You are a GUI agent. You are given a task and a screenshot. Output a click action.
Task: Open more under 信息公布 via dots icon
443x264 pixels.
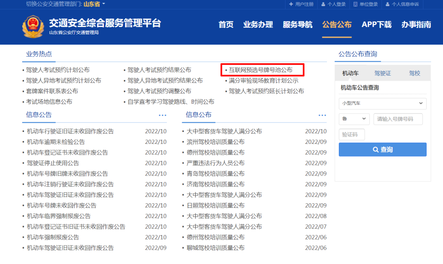click(x=322, y=115)
